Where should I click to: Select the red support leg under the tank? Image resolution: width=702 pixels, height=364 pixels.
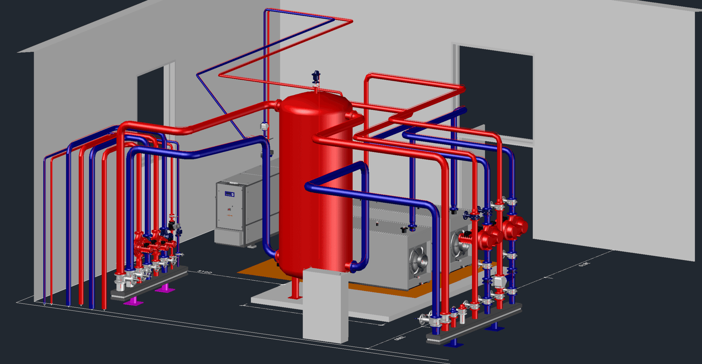pyautogui.click(x=295, y=288)
